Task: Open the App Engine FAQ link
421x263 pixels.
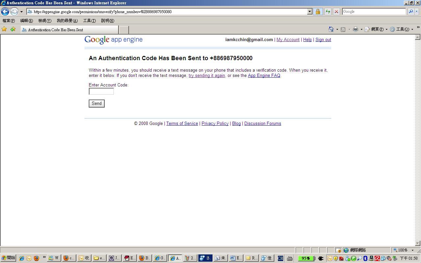Action: (x=264, y=76)
